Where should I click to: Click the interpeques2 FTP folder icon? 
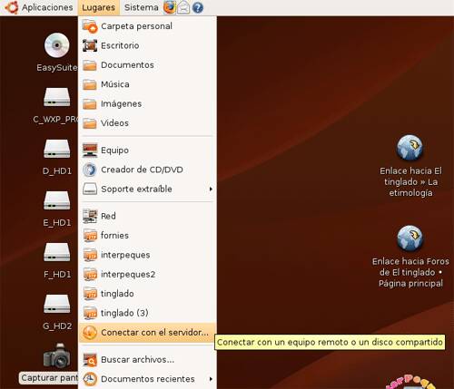[x=90, y=274]
